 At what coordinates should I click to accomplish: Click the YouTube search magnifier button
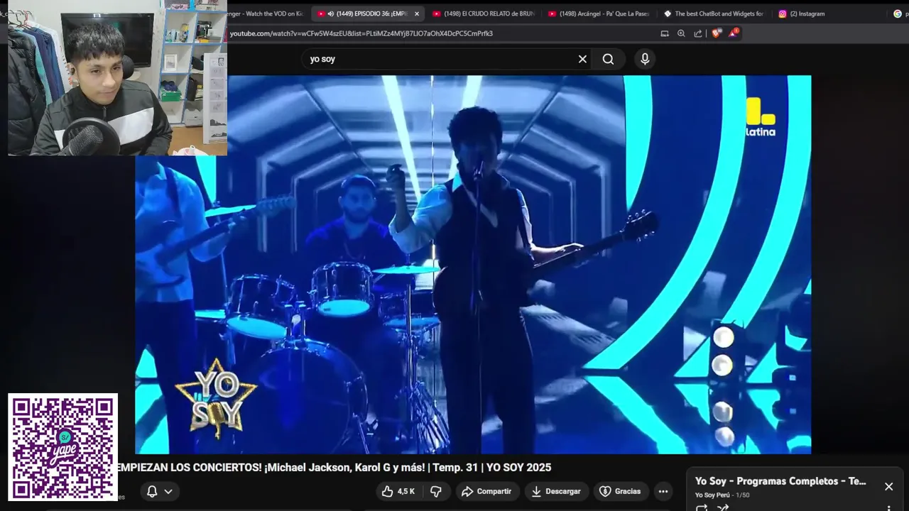point(608,59)
